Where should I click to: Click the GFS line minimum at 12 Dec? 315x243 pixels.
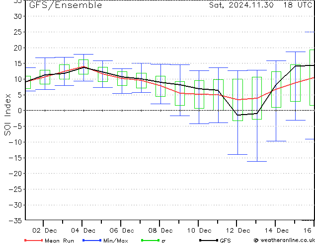238,115
